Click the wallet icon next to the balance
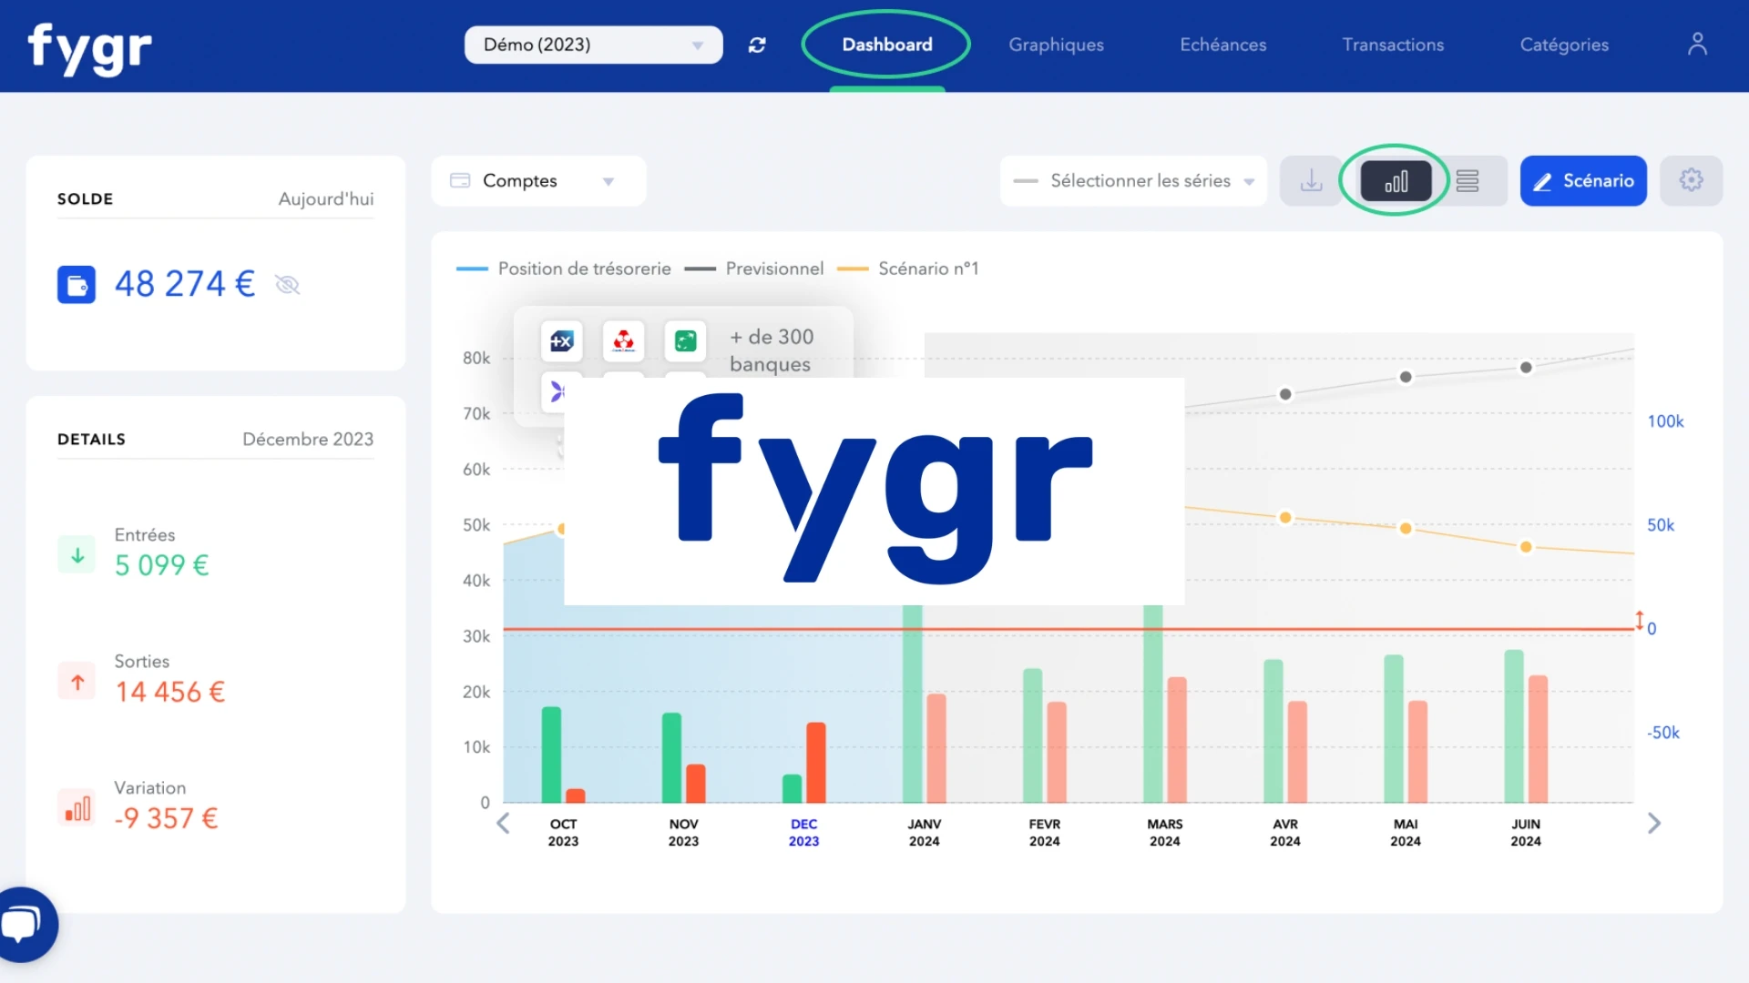Screen dimensions: 1749x983 point(77,284)
